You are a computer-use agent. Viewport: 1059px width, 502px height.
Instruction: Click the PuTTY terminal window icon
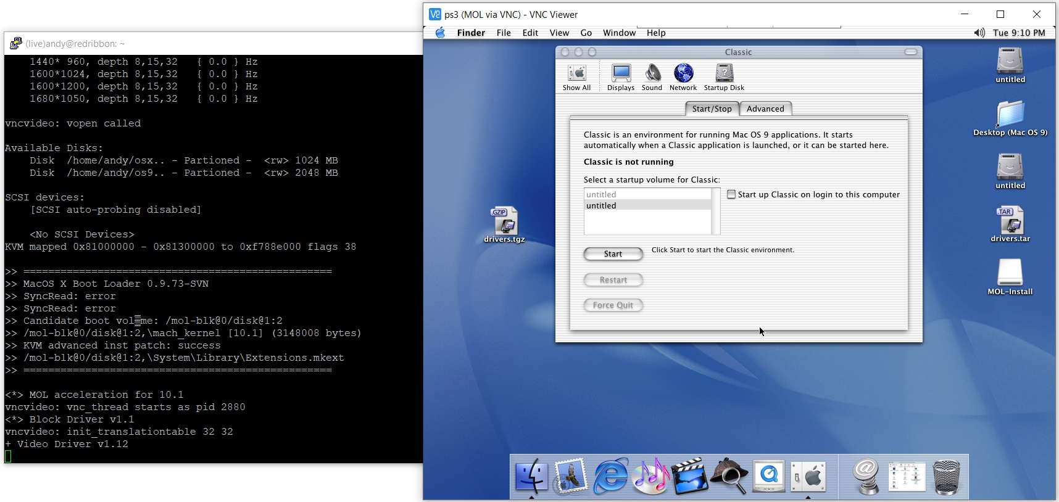[x=16, y=43]
